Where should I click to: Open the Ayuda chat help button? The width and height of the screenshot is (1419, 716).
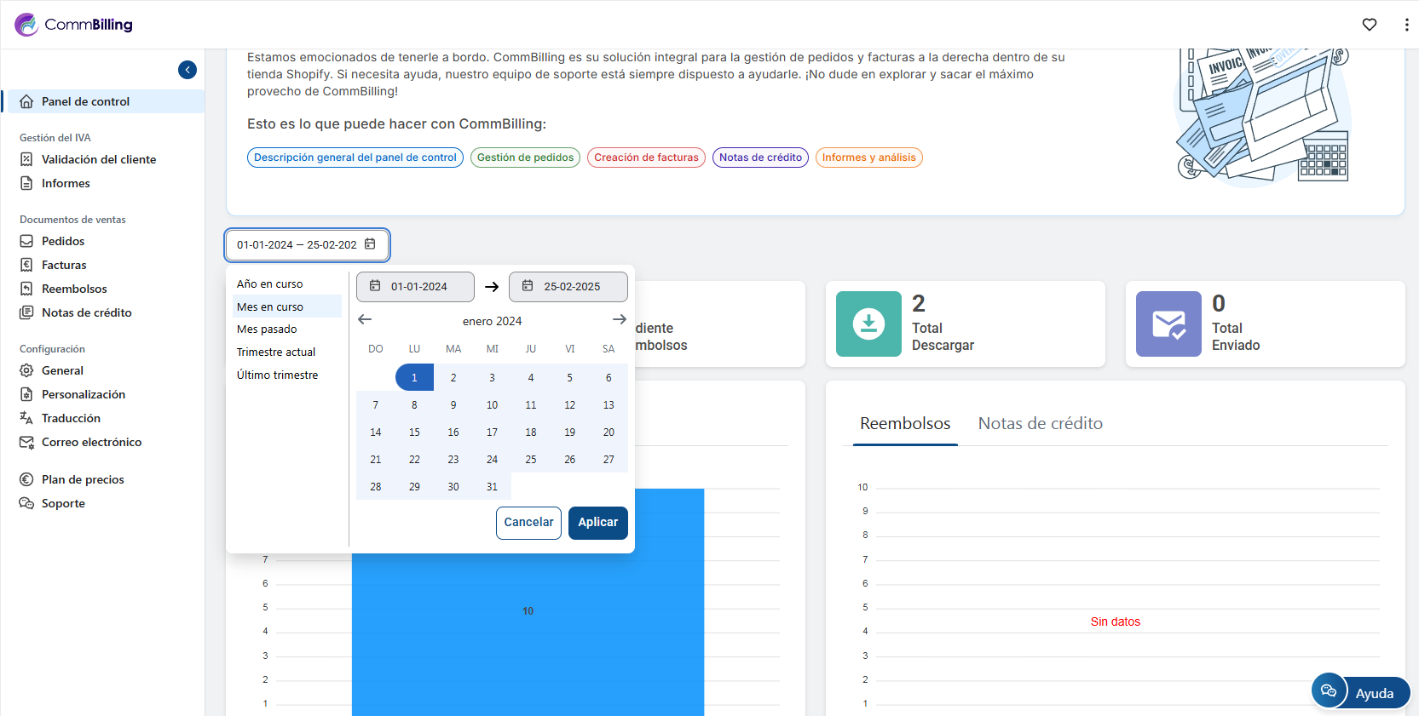pyautogui.click(x=1360, y=692)
